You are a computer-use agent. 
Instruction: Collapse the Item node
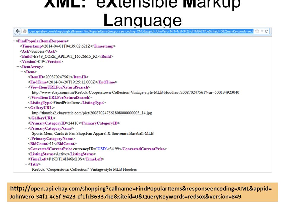[x=22, y=72]
